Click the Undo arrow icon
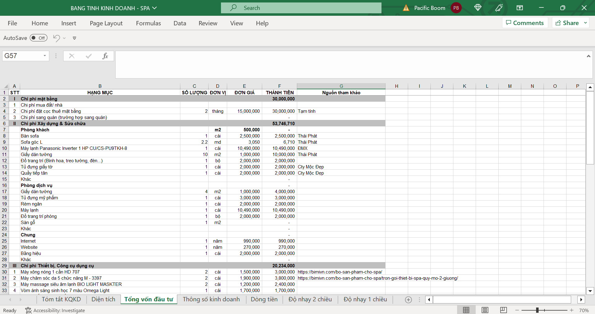Screen dimensions: 595x314 pyautogui.click(x=56, y=38)
